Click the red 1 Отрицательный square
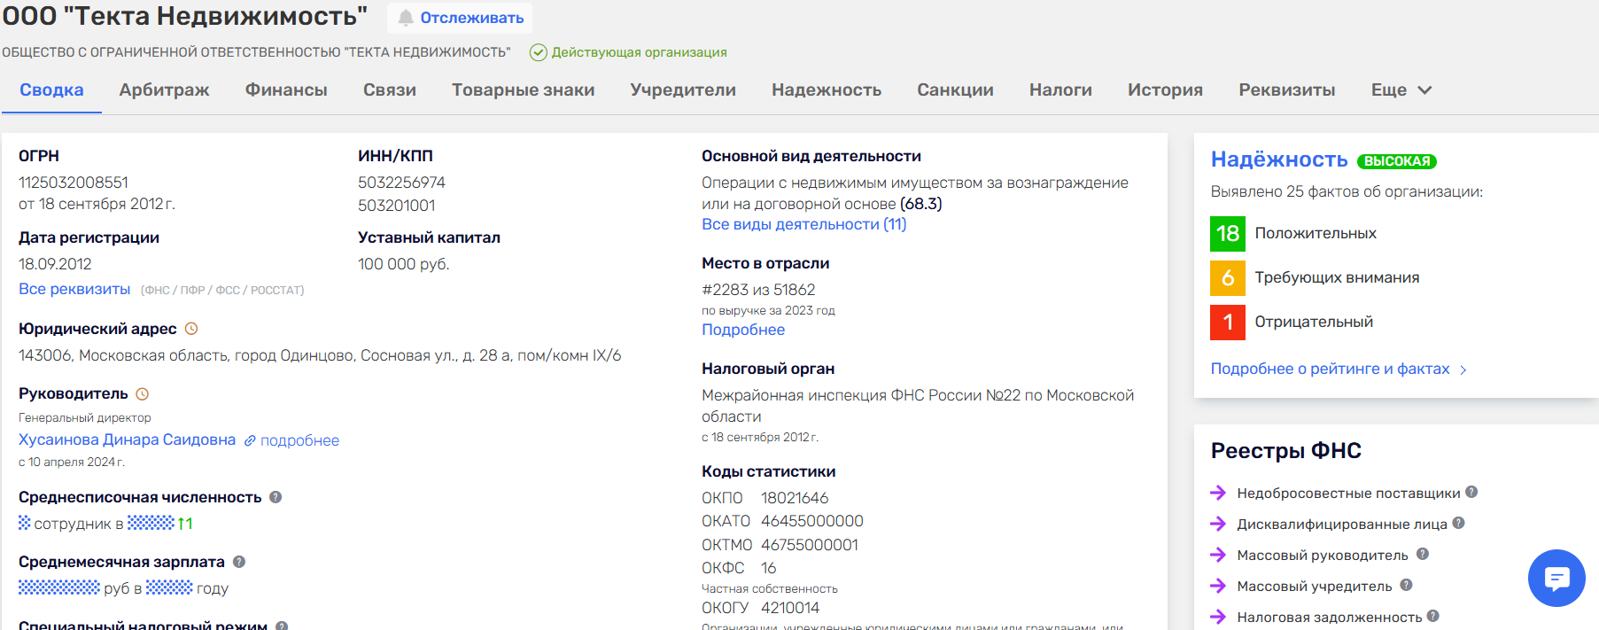This screenshot has height=630, width=1599. 1228,322
